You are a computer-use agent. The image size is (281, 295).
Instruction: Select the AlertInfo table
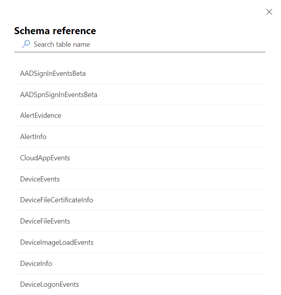pos(33,137)
